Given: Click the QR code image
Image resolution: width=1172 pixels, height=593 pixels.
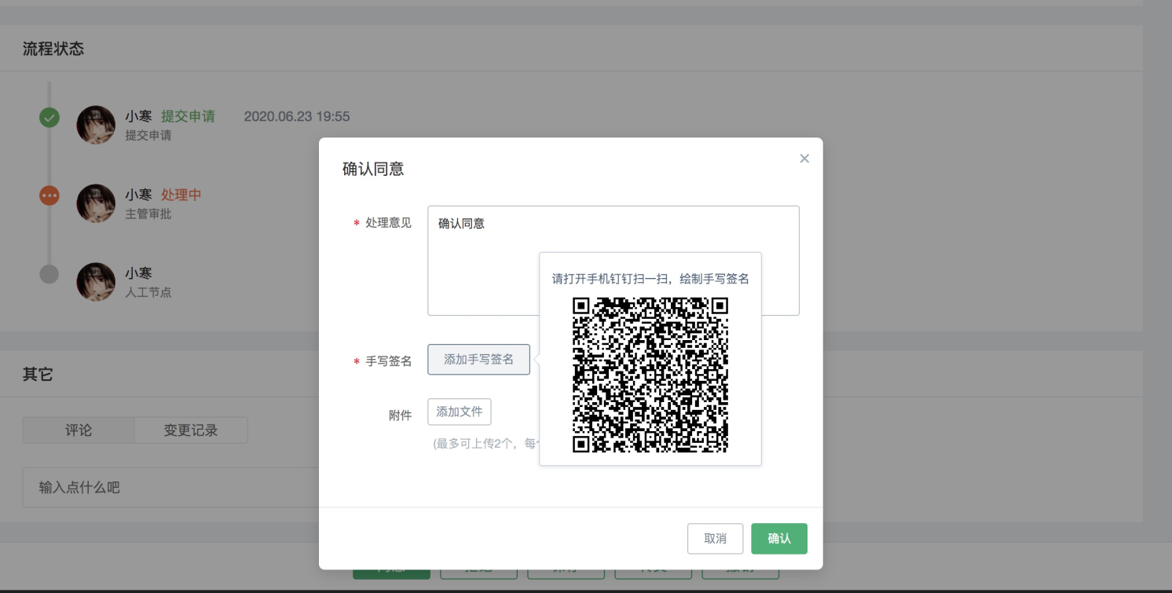Looking at the screenshot, I should click(x=650, y=375).
